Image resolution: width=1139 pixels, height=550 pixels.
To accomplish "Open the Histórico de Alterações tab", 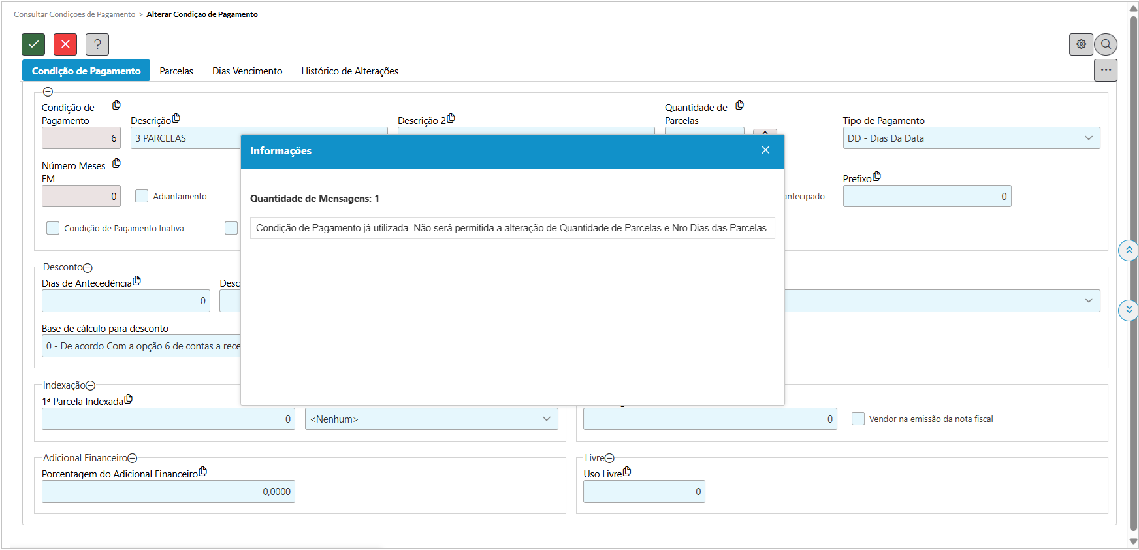I will pos(349,71).
